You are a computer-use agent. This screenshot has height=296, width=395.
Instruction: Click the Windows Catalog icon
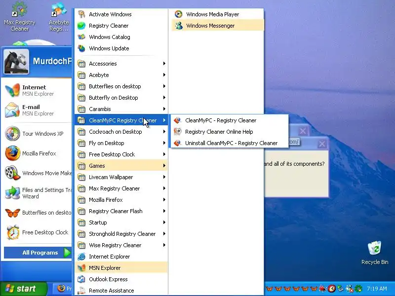click(x=81, y=37)
